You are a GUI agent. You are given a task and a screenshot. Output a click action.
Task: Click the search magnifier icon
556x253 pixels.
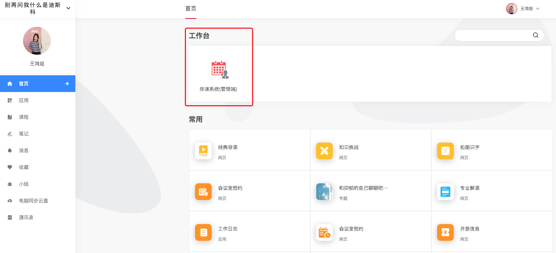(x=536, y=35)
